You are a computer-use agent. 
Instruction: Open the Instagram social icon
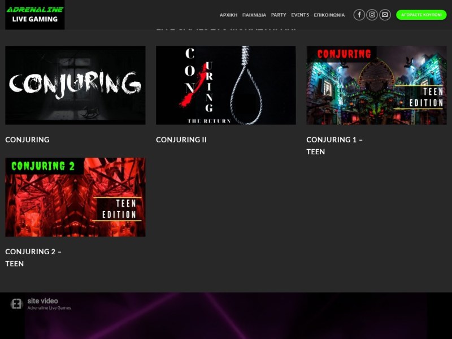(372, 15)
